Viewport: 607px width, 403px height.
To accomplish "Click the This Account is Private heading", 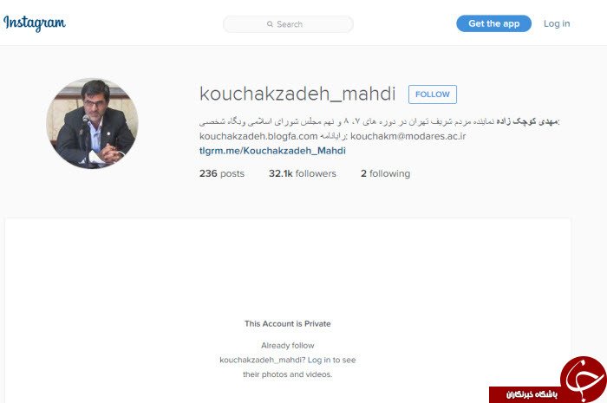I will pyautogui.click(x=288, y=324).
